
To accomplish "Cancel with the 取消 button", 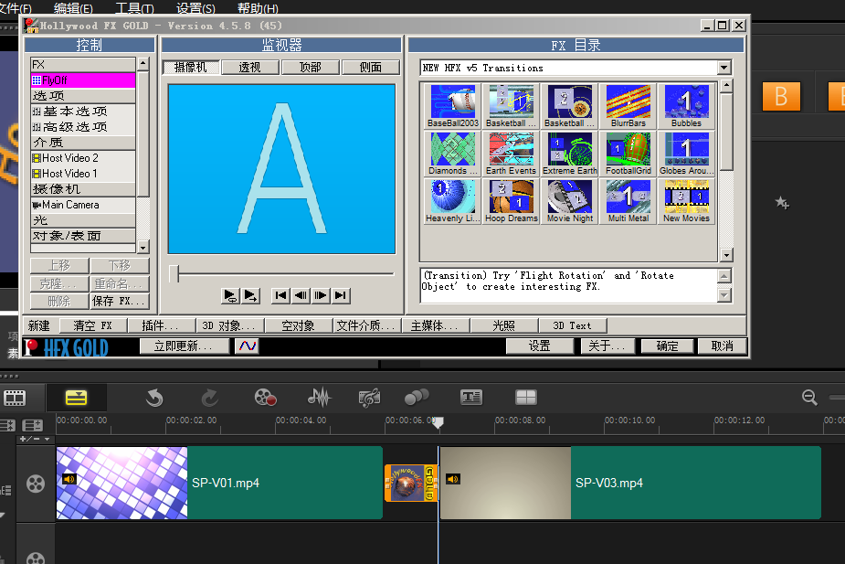I will pyautogui.click(x=722, y=346).
